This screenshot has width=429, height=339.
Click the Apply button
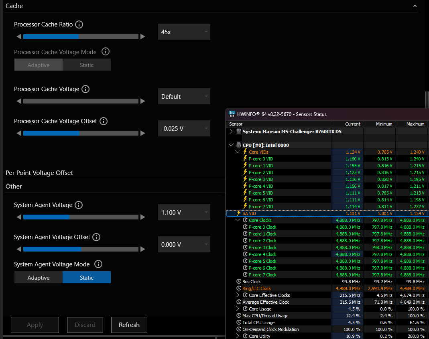pos(35,325)
